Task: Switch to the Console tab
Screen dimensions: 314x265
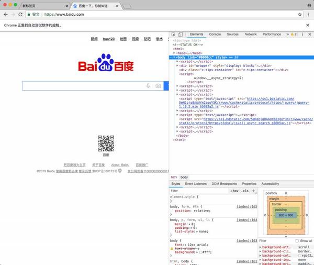Action: tap(215, 34)
